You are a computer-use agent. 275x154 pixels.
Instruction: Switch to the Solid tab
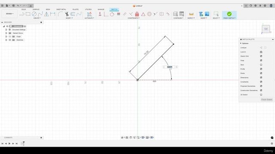pos(24,9)
